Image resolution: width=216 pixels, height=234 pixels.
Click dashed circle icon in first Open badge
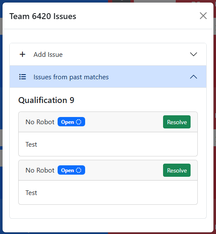pyautogui.click(x=78, y=122)
